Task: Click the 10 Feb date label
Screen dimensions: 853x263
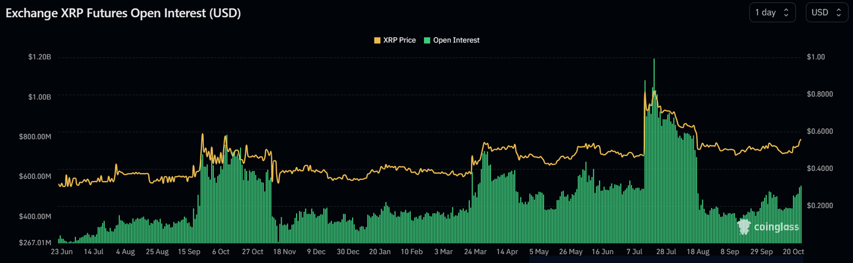Action: (413, 252)
